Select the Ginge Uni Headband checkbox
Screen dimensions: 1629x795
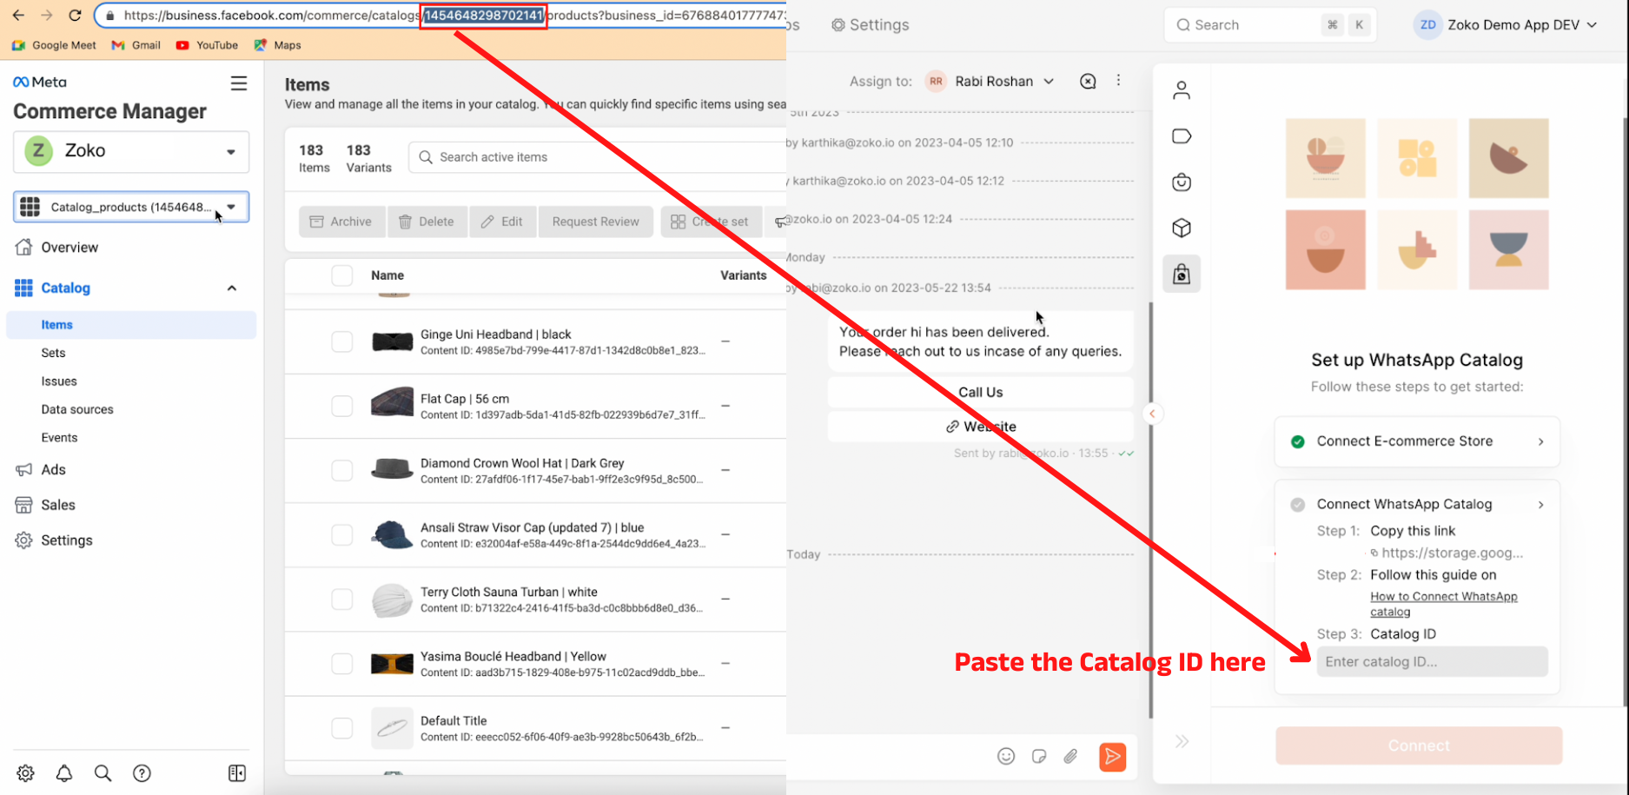pos(342,341)
